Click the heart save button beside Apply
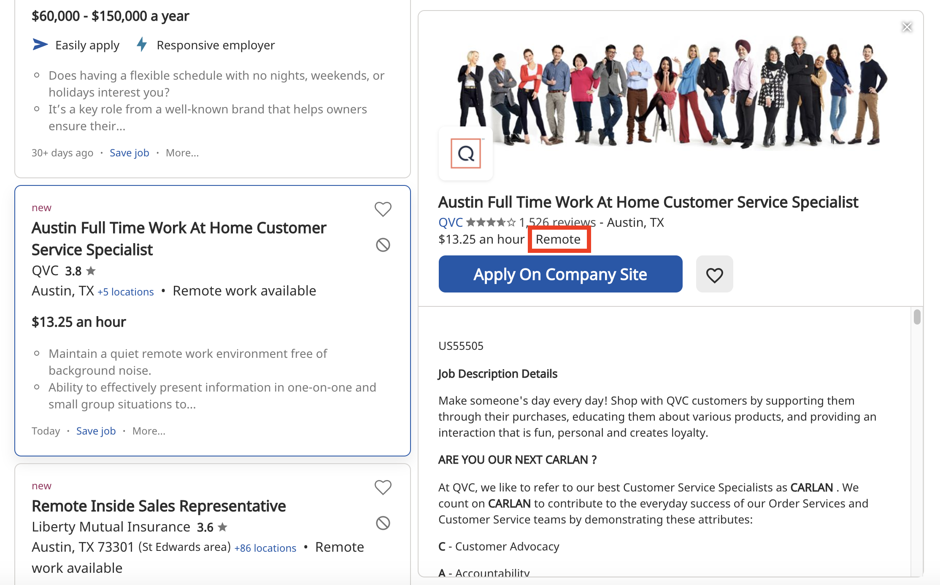This screenshot has height=585, width=940. tap(715, 274)
